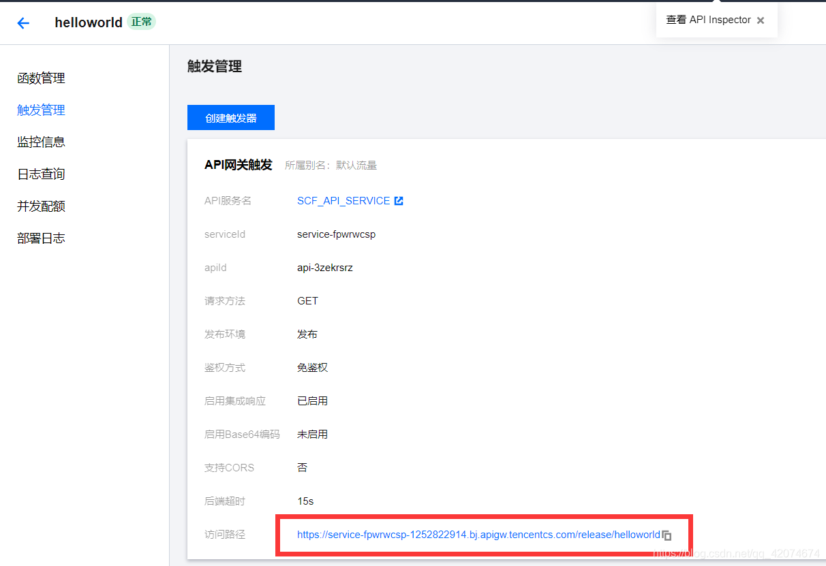Dismiss the 查看 API Inspector popup
The width and height of the screenshot is (826, 566).
[x=760, y=20]
